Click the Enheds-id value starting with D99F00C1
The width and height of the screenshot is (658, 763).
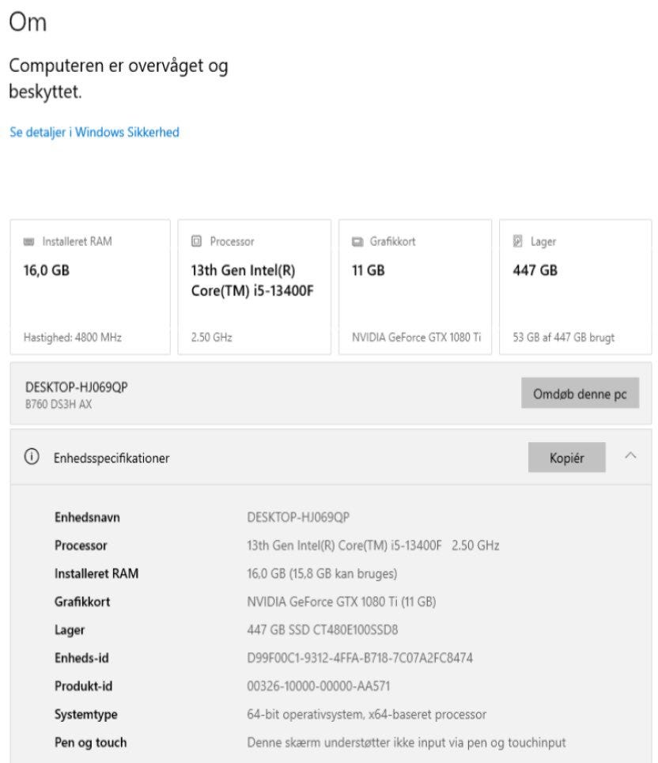(x=360, y=658)
